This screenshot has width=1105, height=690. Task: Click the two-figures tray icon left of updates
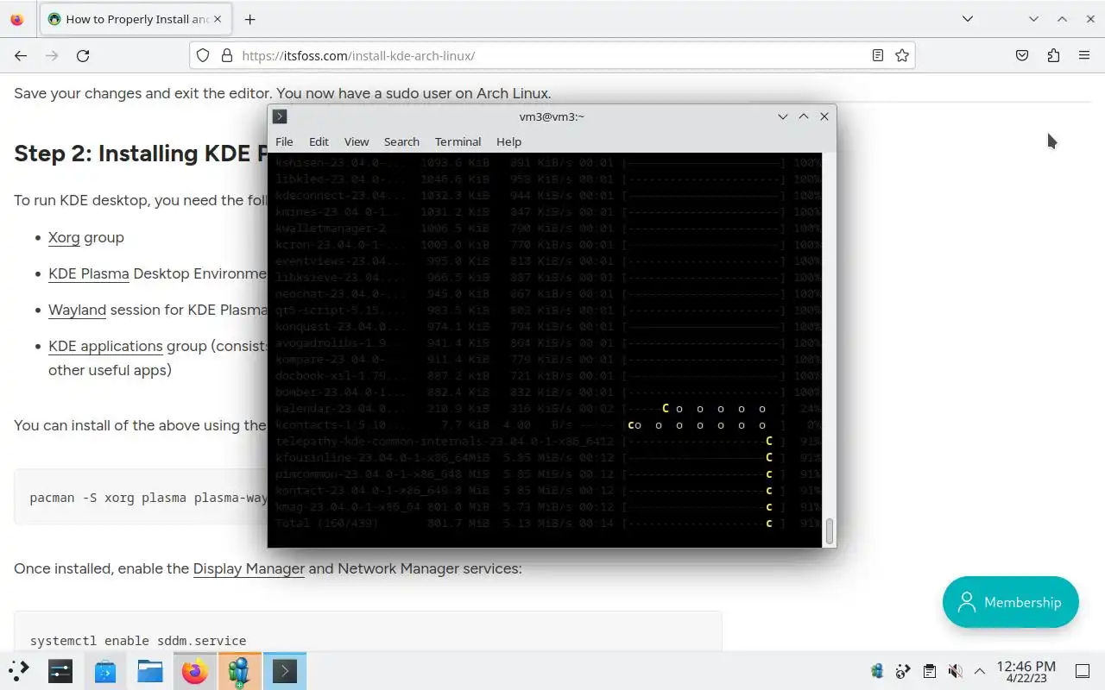pos(877,671)
